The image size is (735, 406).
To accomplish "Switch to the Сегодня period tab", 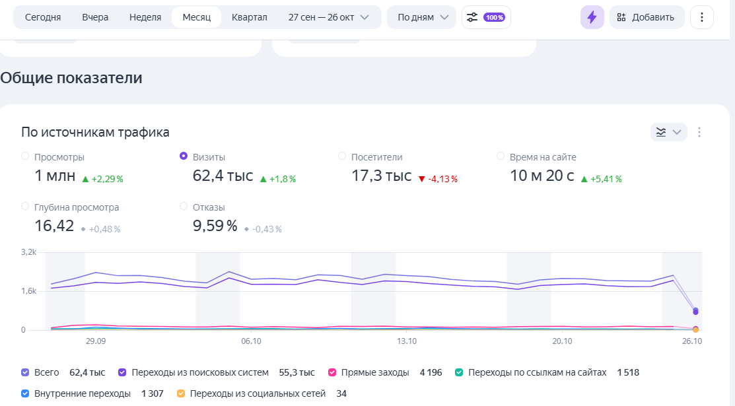I will [x=43, y=17].
